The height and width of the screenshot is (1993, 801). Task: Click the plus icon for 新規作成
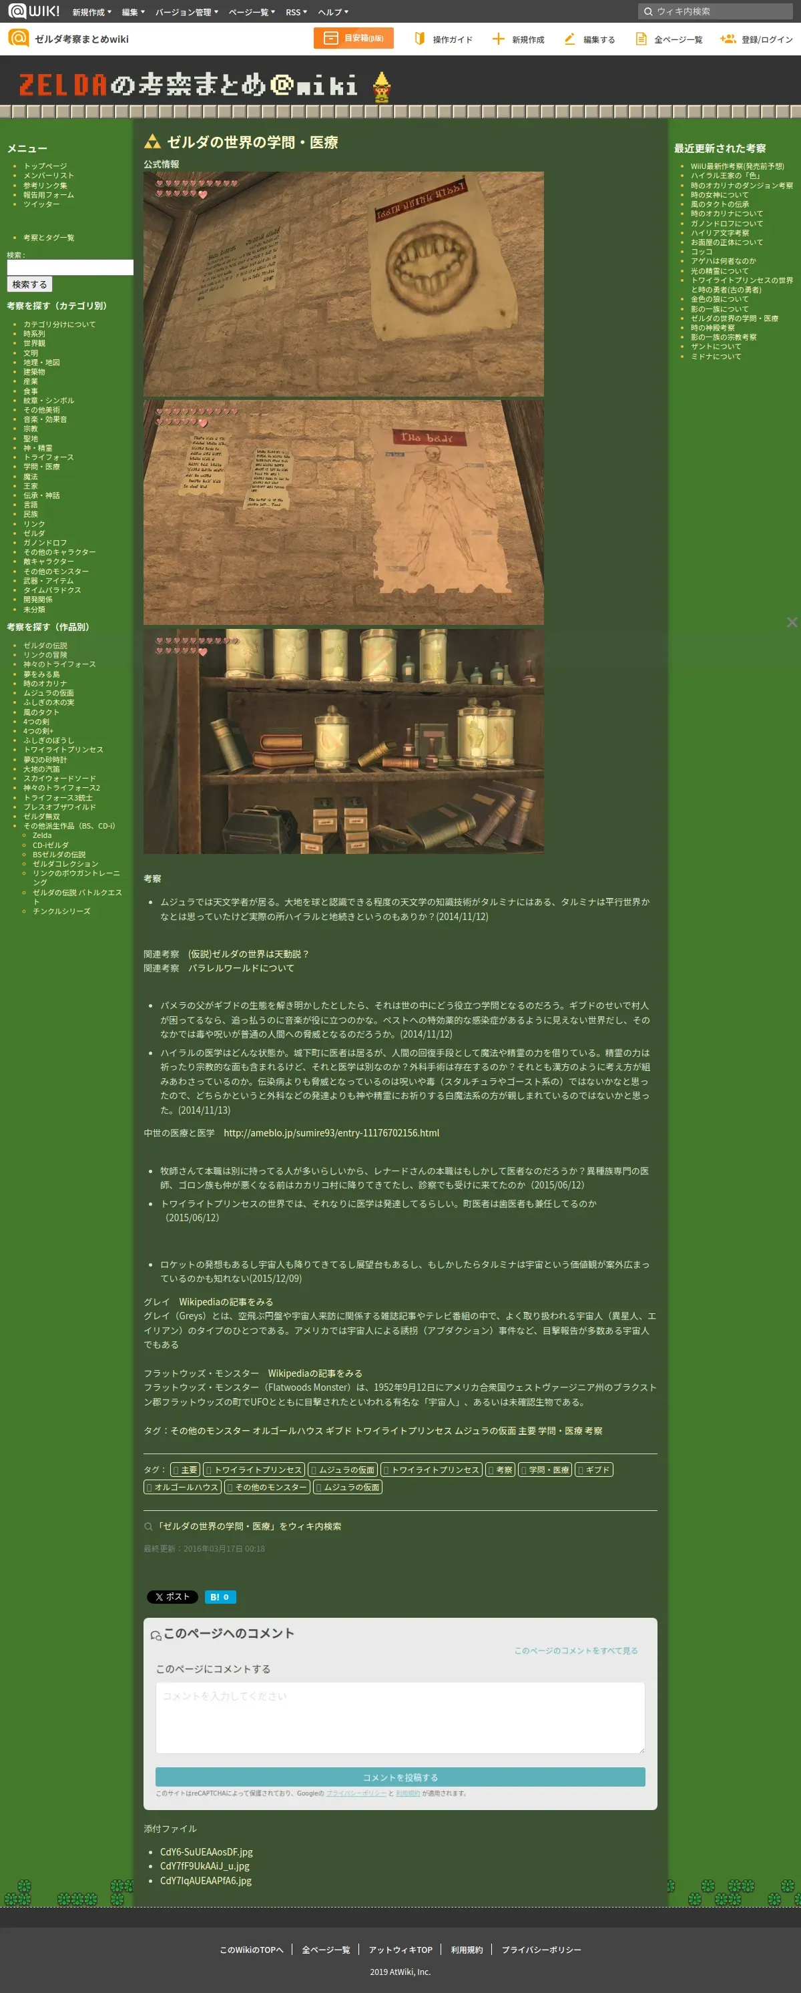point(499,39)
